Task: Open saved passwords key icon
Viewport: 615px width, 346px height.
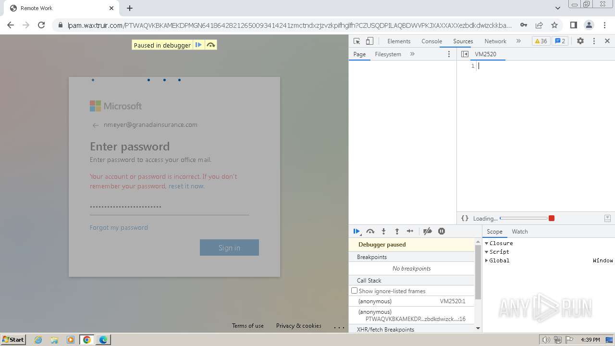Action: [524, 25]
